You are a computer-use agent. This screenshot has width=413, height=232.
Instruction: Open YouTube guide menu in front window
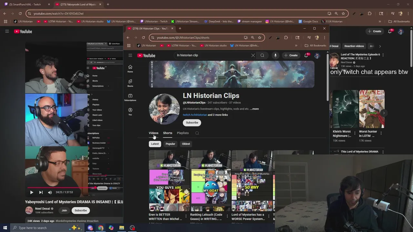tap(130, 55)
